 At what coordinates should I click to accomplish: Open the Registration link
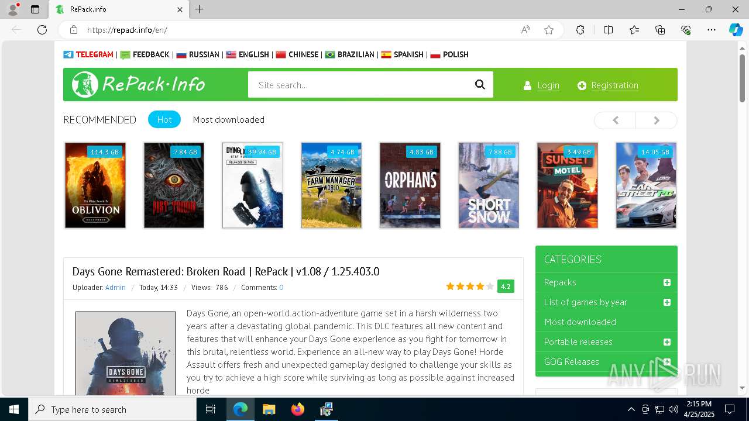pyautogui.click(x=614, y=85)
